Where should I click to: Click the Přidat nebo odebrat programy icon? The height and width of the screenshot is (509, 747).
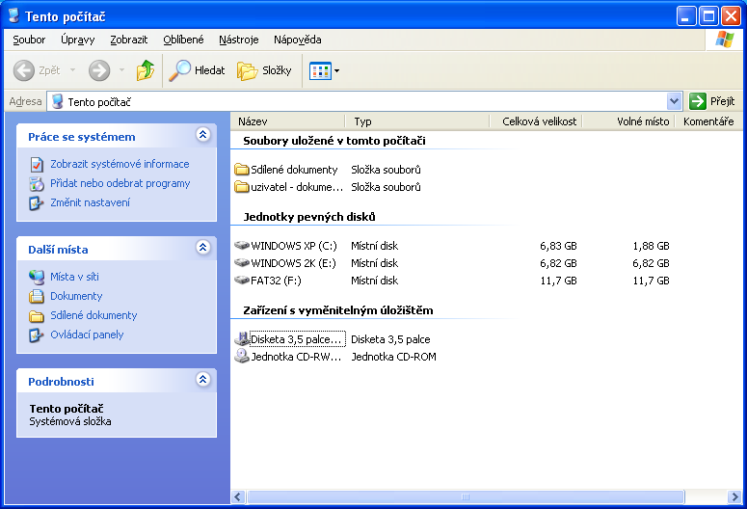(x=37, y=183)
